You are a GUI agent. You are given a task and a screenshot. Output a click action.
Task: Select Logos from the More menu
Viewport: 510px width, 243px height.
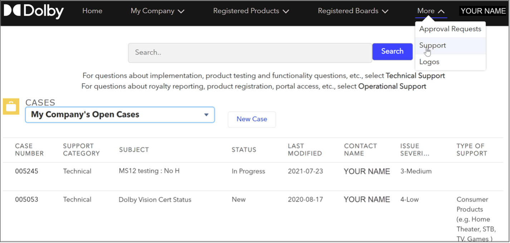pos(429,62)
